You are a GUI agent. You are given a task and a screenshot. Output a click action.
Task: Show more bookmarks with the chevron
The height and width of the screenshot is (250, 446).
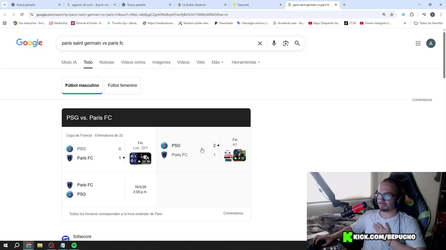click(405, 23)
